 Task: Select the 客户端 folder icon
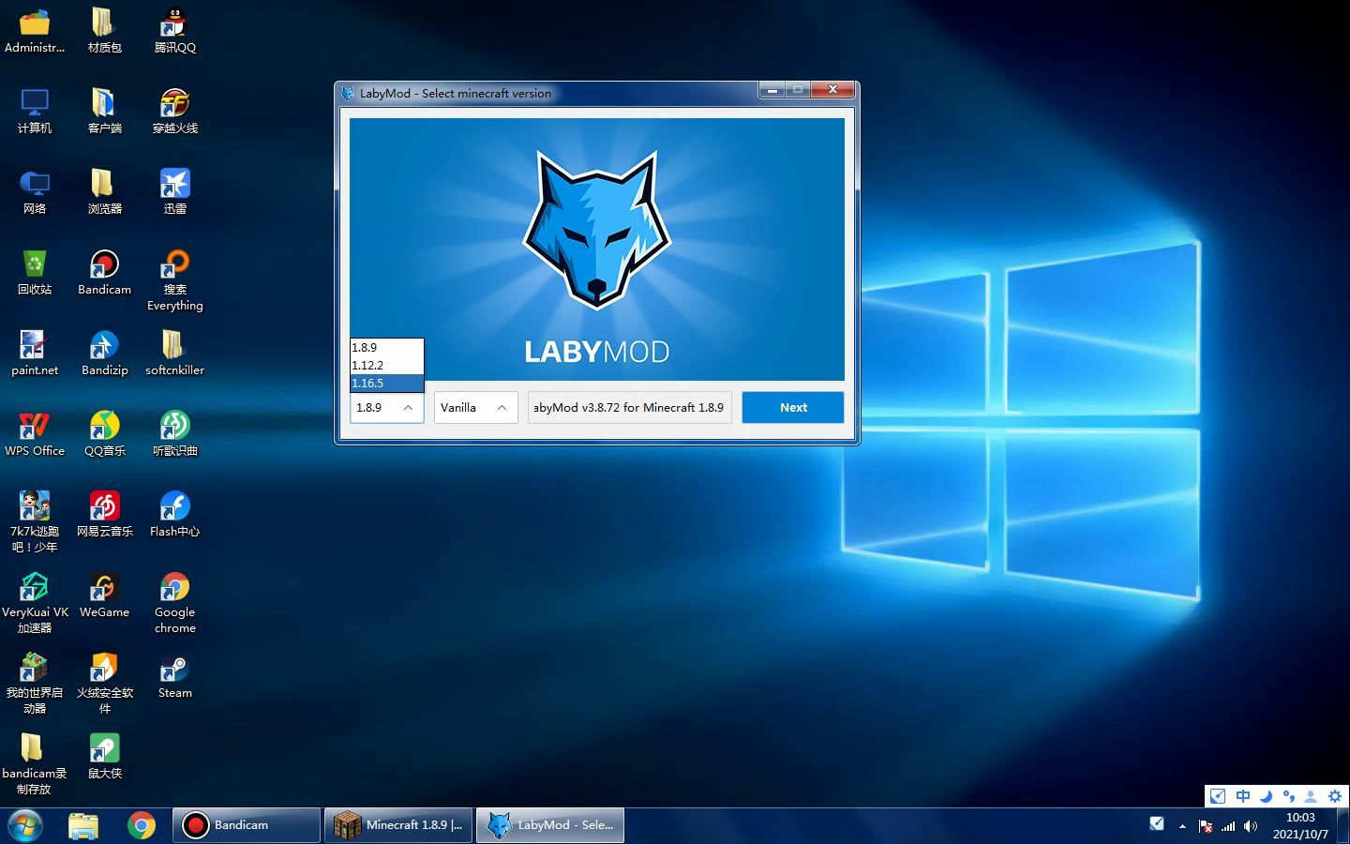(104, 112)
